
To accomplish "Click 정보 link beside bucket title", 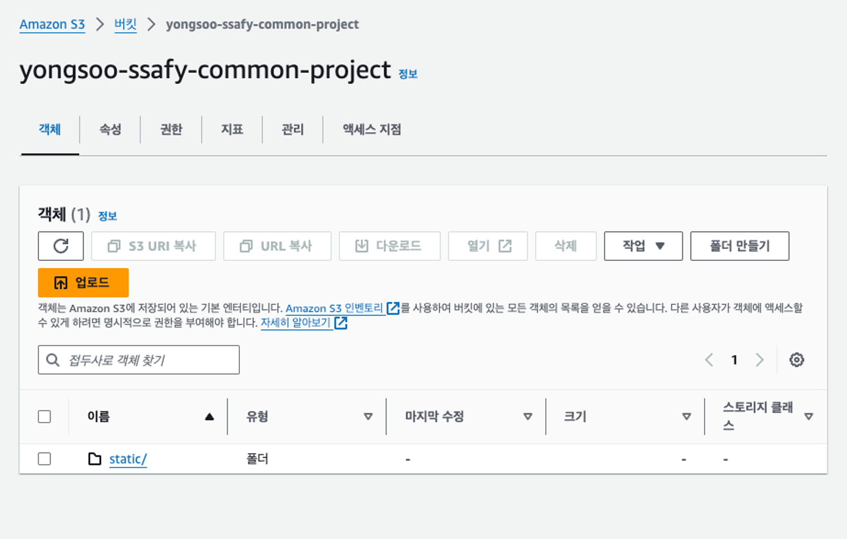I will pos(408,74).
